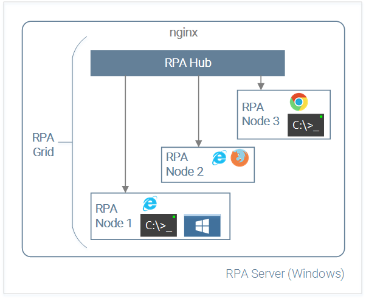Click the Internet Explorer icon in RPA Node 2
Screen dimensions: 366x299
point(219,158)
